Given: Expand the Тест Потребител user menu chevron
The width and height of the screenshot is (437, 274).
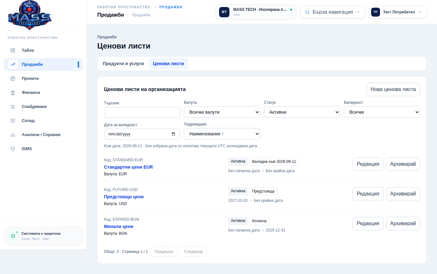Looking at the screenshot, I should pyautogui.click(x=420, y=12).
